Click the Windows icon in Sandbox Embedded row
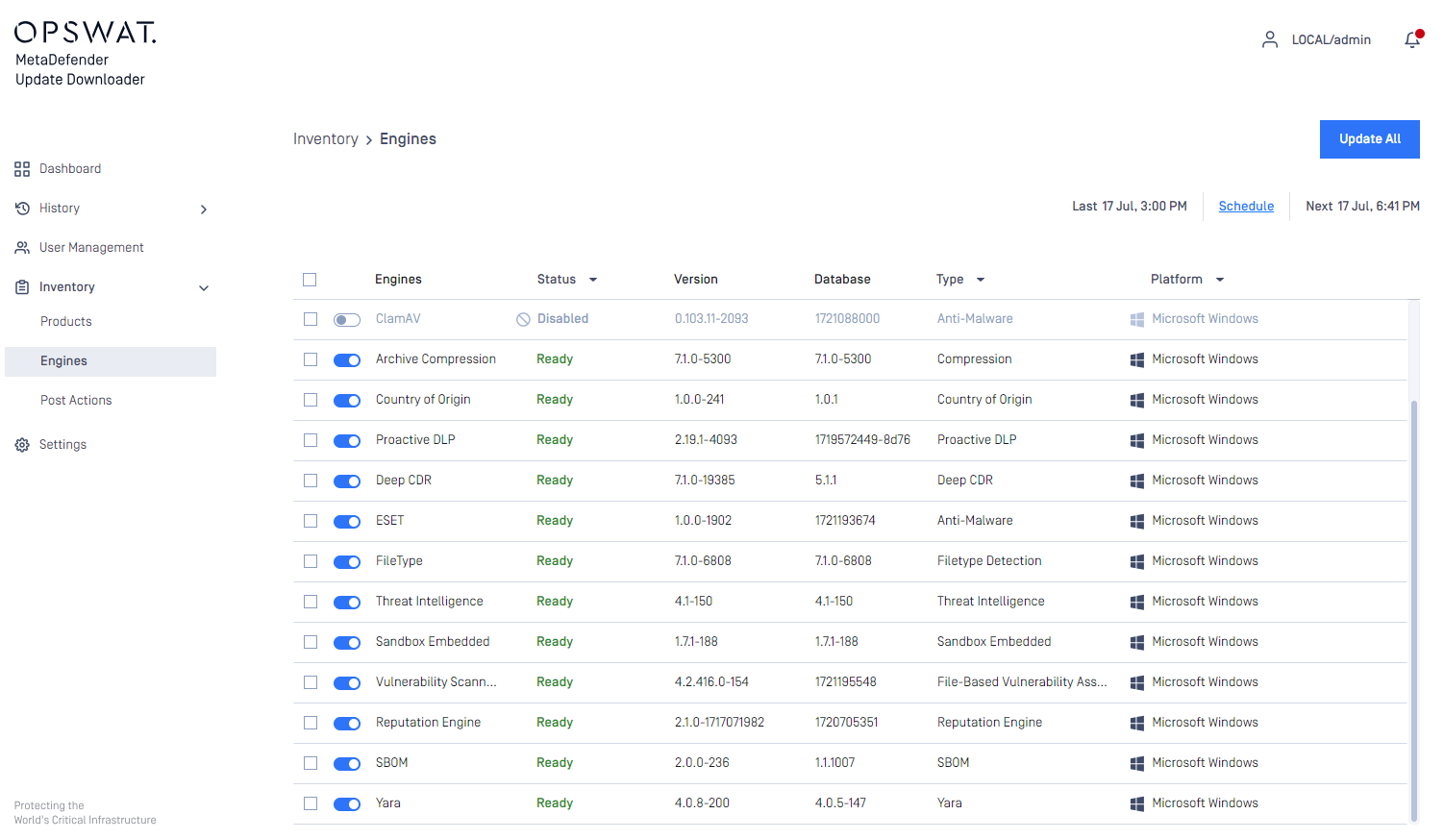Screen dimensions: 1444x839 [1137, 642]
